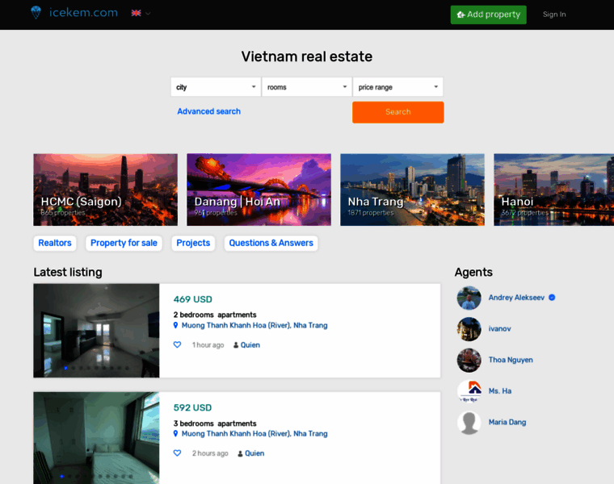The width and height of the screenshot is (614, 484).
Task: Expand the rooms dropdown
Action: pyautogui.click(x=306, y=87)
